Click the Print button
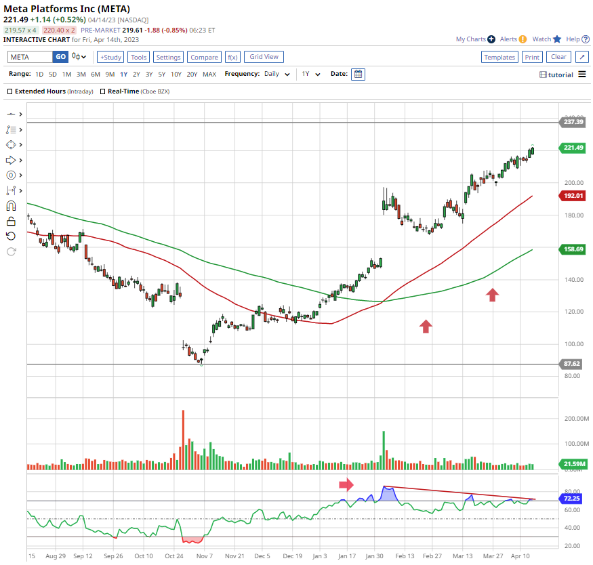The width and height of the screenshot is (593, 565). (x=532, y=57)
